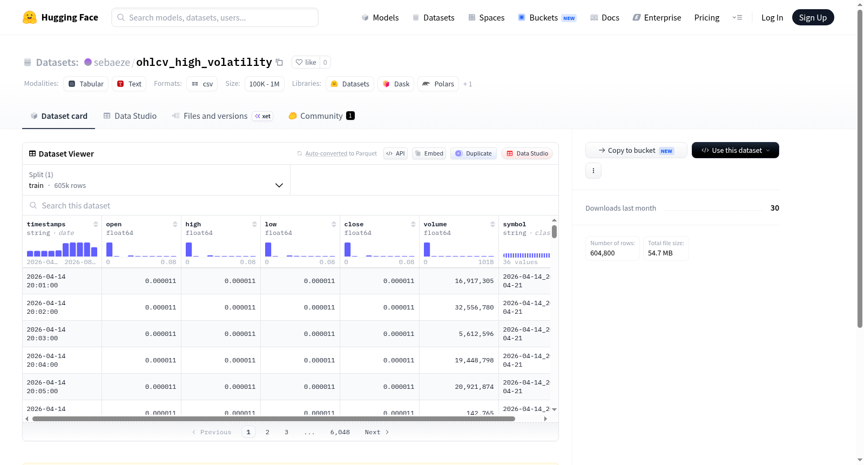The image size is (864, 465).
Task: Open the API button in Dataset Viewer
Action: click(x=395, y=153)
